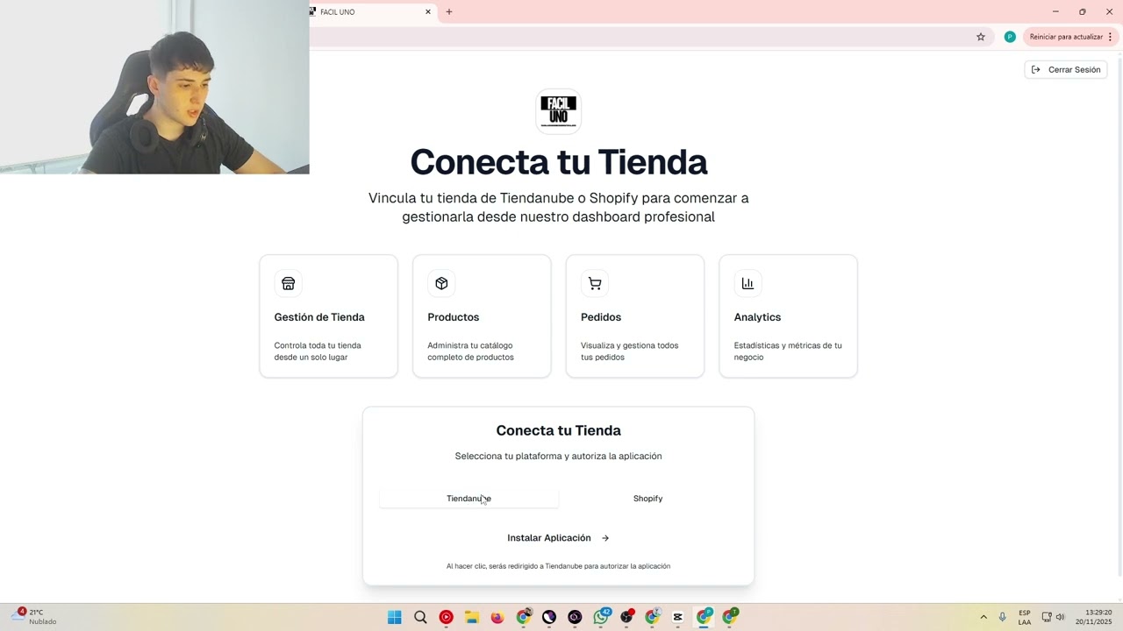Click Reiniciar para actualizar button
The image size is (1123, 631).
pos(1065,37)
